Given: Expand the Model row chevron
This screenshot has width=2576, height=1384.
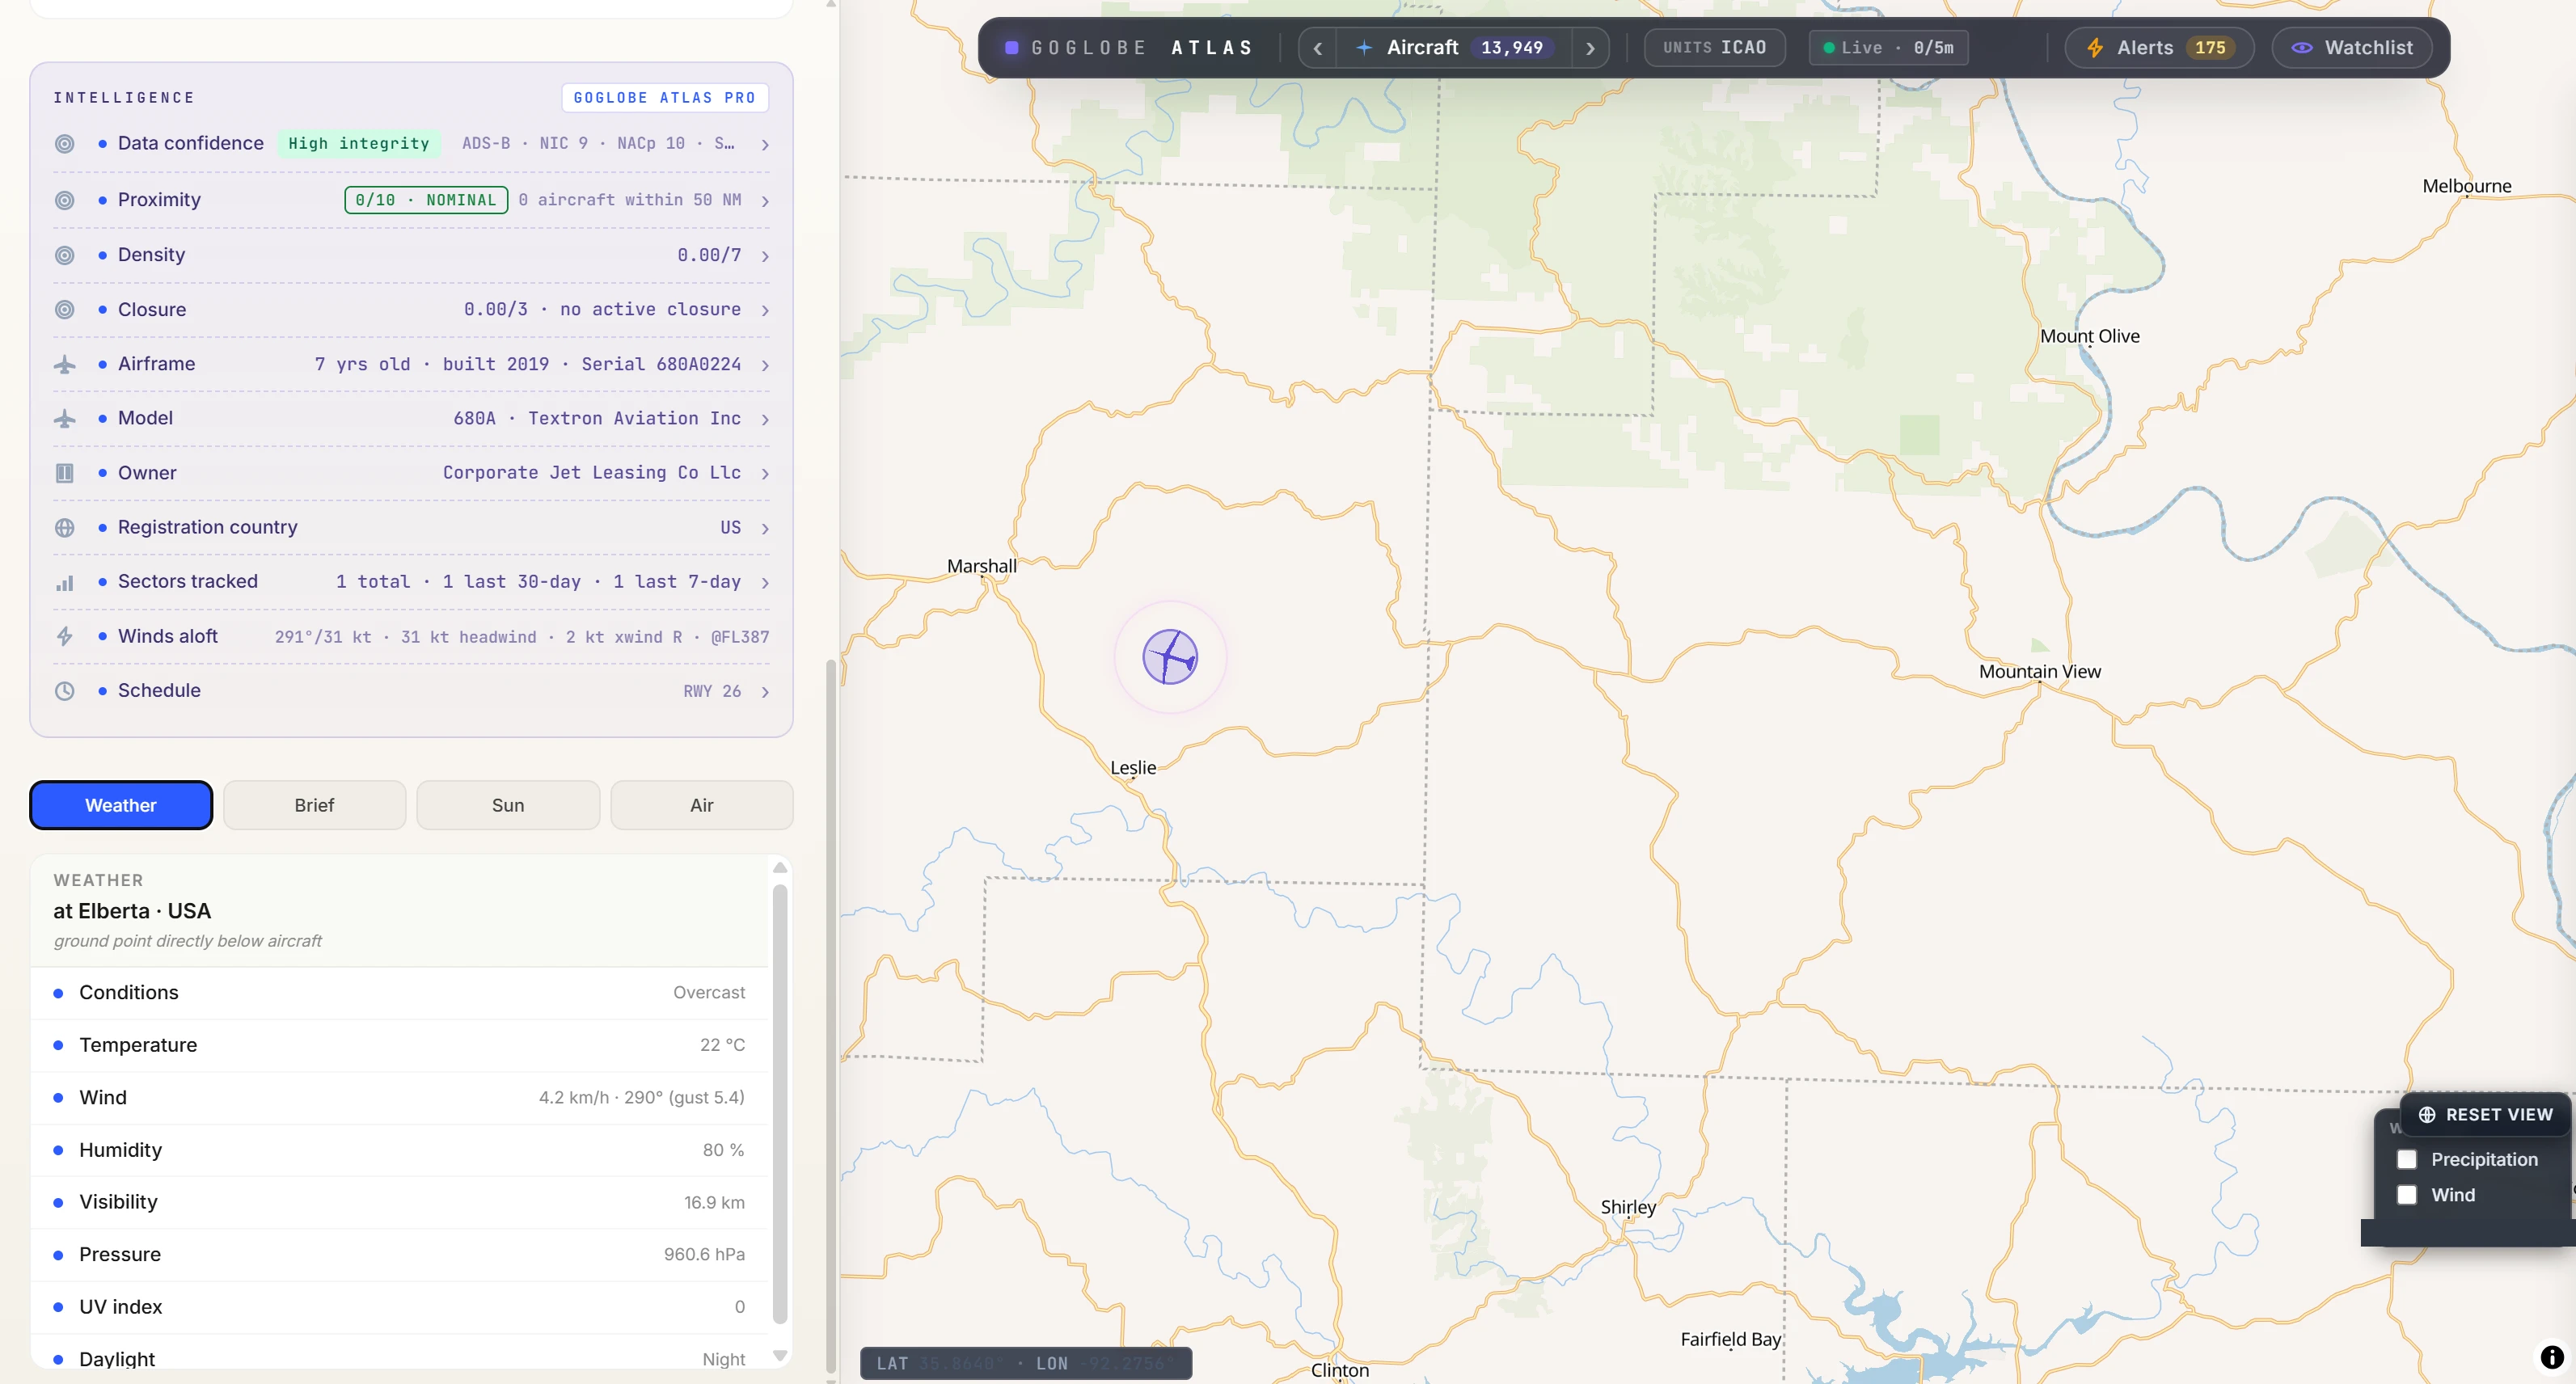Looking at the screenshot, I should pyautogui.click(x=765, y=419).
